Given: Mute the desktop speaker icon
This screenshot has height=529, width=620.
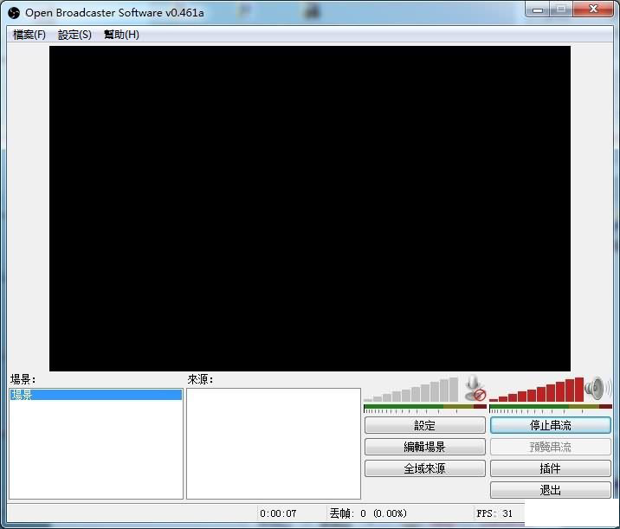Looking at the screenshot, I should 595,388.
